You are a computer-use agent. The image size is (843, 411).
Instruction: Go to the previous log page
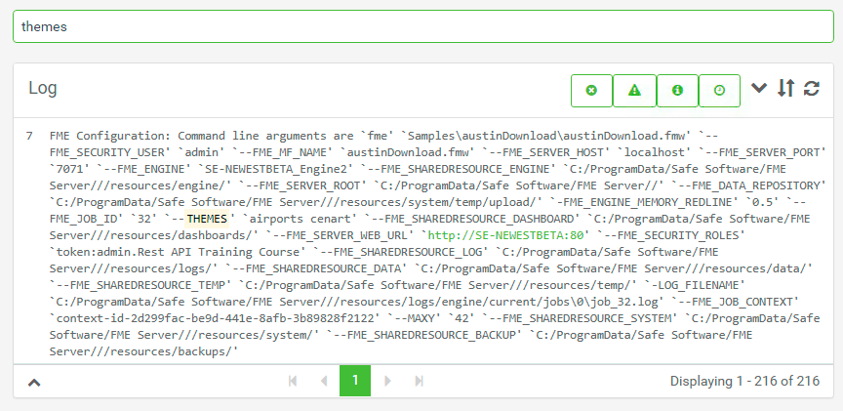click(x=324, y=381)
